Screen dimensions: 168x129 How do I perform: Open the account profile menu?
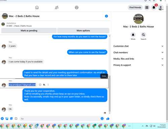[161, 8]
